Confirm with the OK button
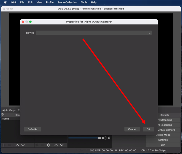182x154 pixels. point(148,129)
